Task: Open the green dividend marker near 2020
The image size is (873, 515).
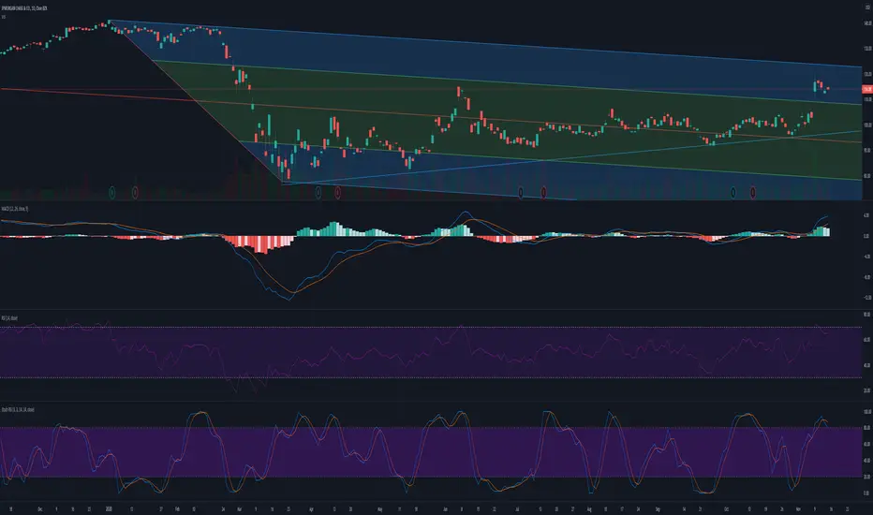Action: click(x=111, y=193)
